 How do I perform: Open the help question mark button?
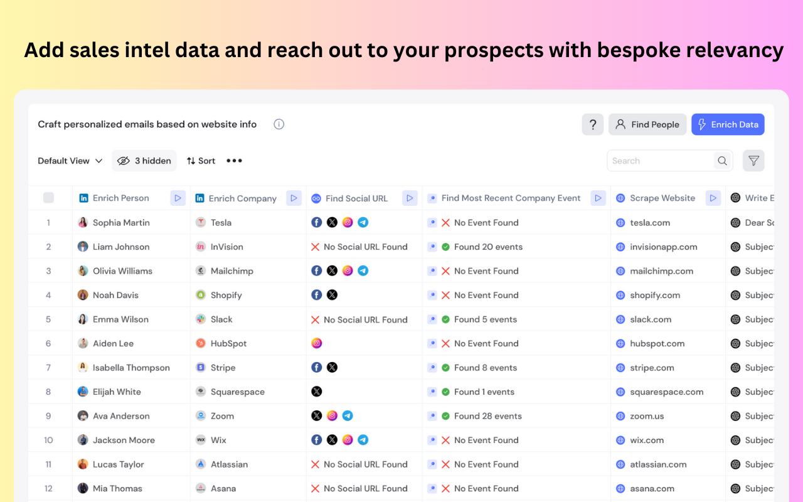point(593,124)
